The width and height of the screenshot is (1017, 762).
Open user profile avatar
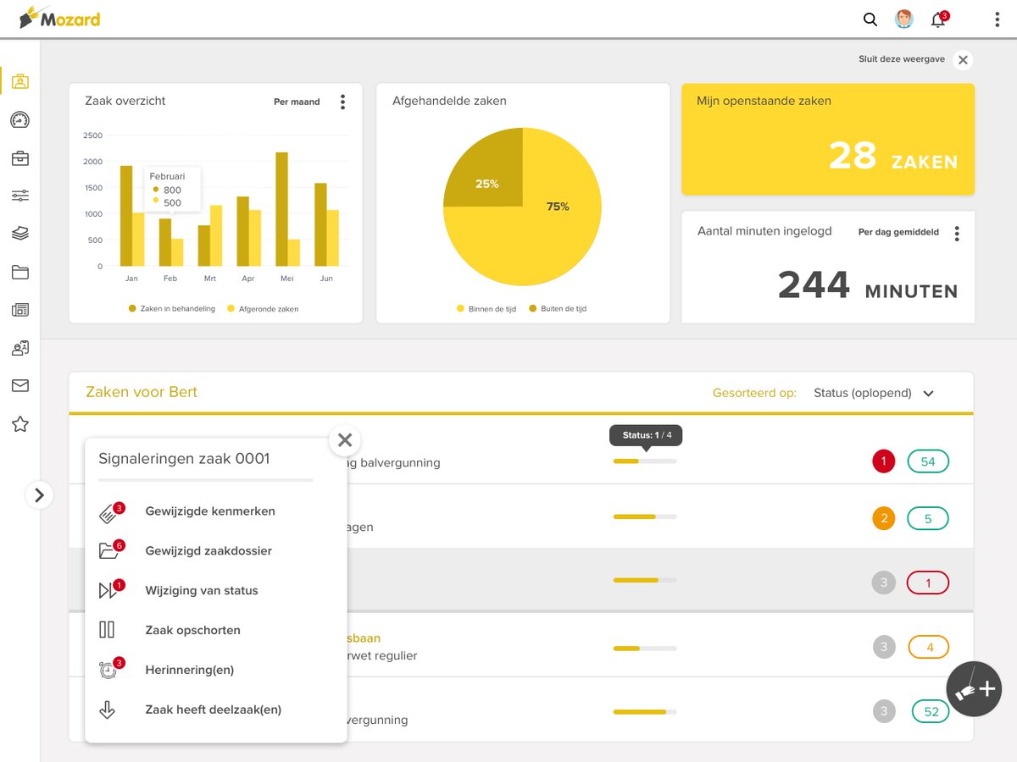coord(904,19)
